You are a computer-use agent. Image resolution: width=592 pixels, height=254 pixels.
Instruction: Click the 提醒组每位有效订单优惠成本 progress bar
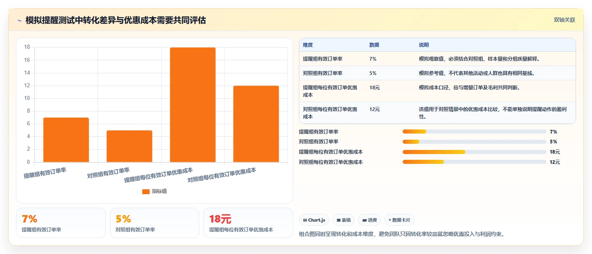[x=474, y=152]
